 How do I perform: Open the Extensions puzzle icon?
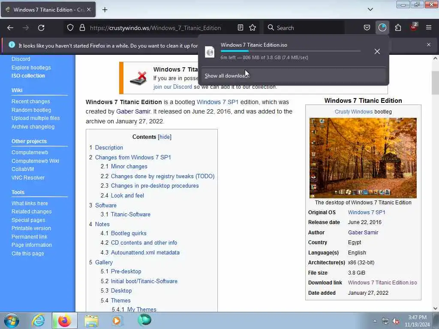[398, 27]
